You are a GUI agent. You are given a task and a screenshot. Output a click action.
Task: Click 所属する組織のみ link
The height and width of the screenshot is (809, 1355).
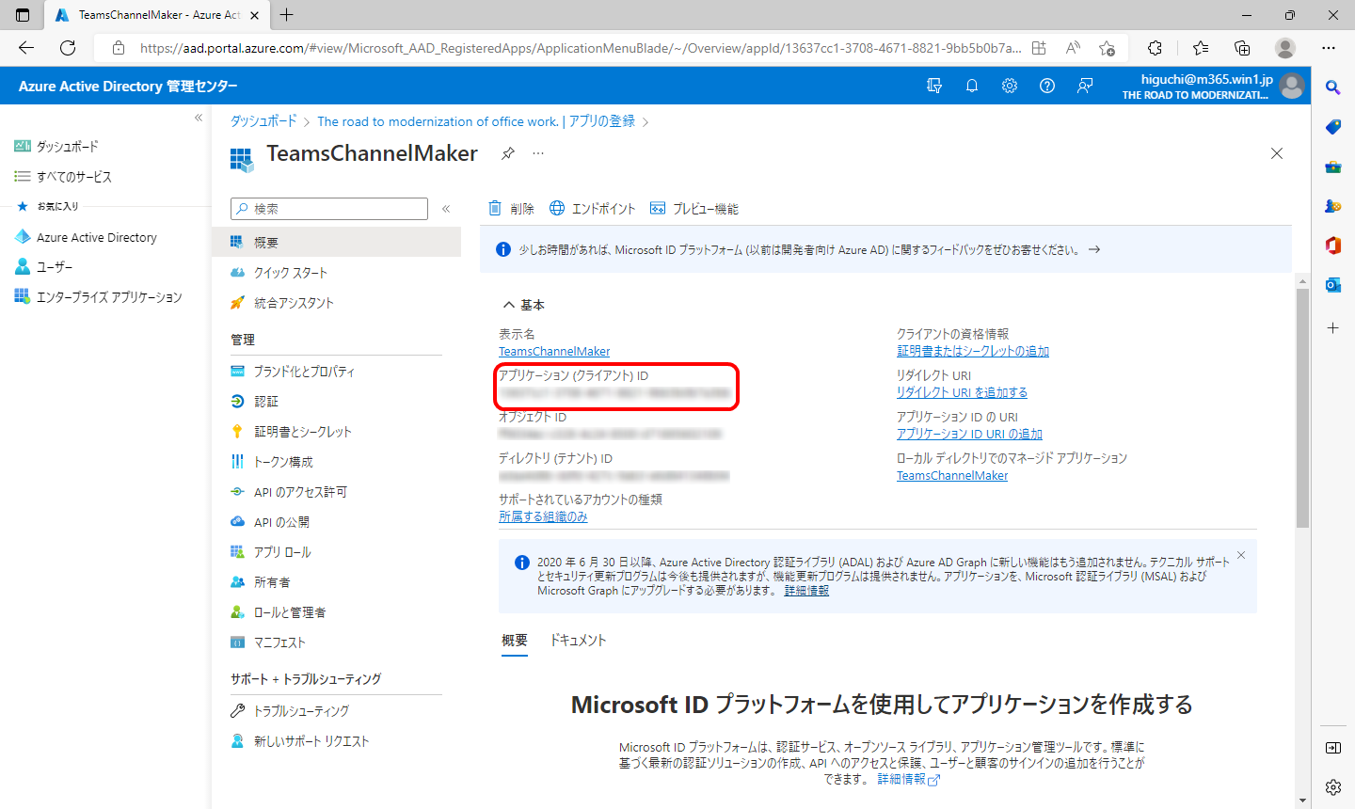(x=543, y=517)
